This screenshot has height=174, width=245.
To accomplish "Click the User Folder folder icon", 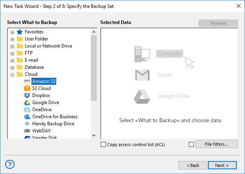I will click(20, 39).
